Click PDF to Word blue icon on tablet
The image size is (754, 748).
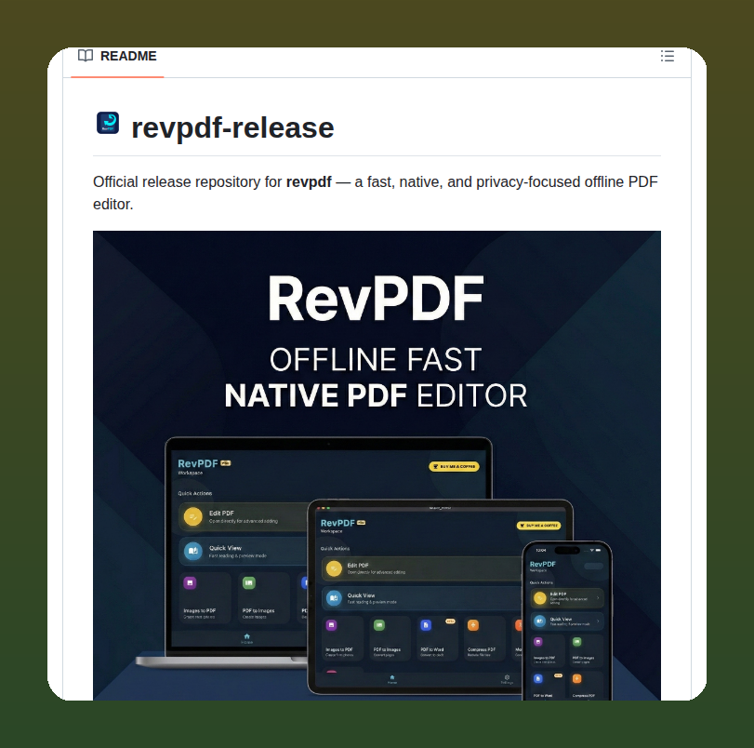[426, 625]
